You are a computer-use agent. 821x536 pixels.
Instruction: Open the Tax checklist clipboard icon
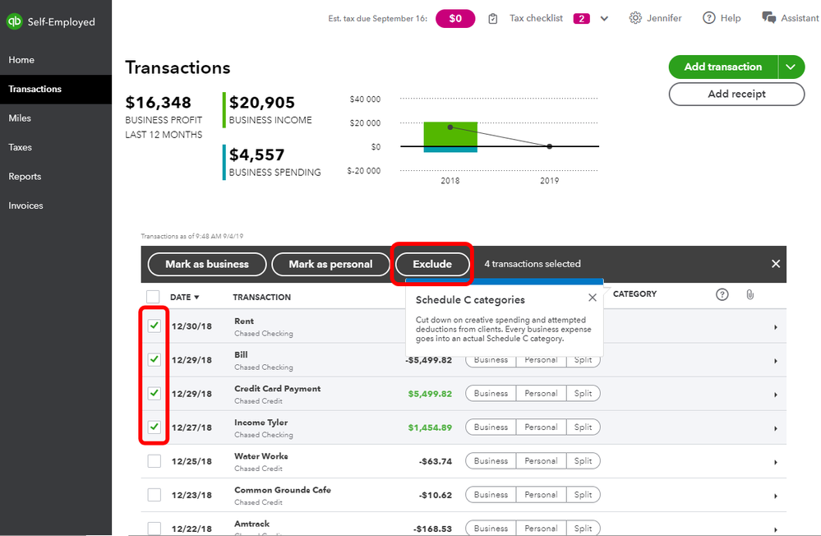[493, 19]
